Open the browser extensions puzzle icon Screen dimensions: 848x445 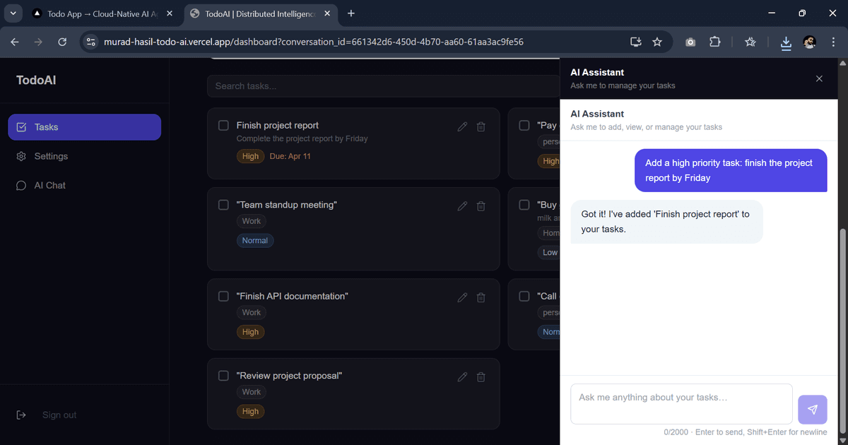click(x=714, y=42)
